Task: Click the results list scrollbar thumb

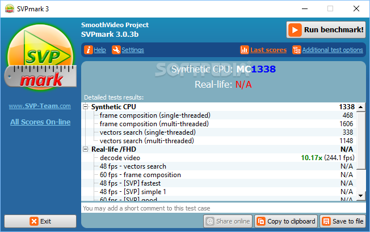Action: click(x=360, y=140)
